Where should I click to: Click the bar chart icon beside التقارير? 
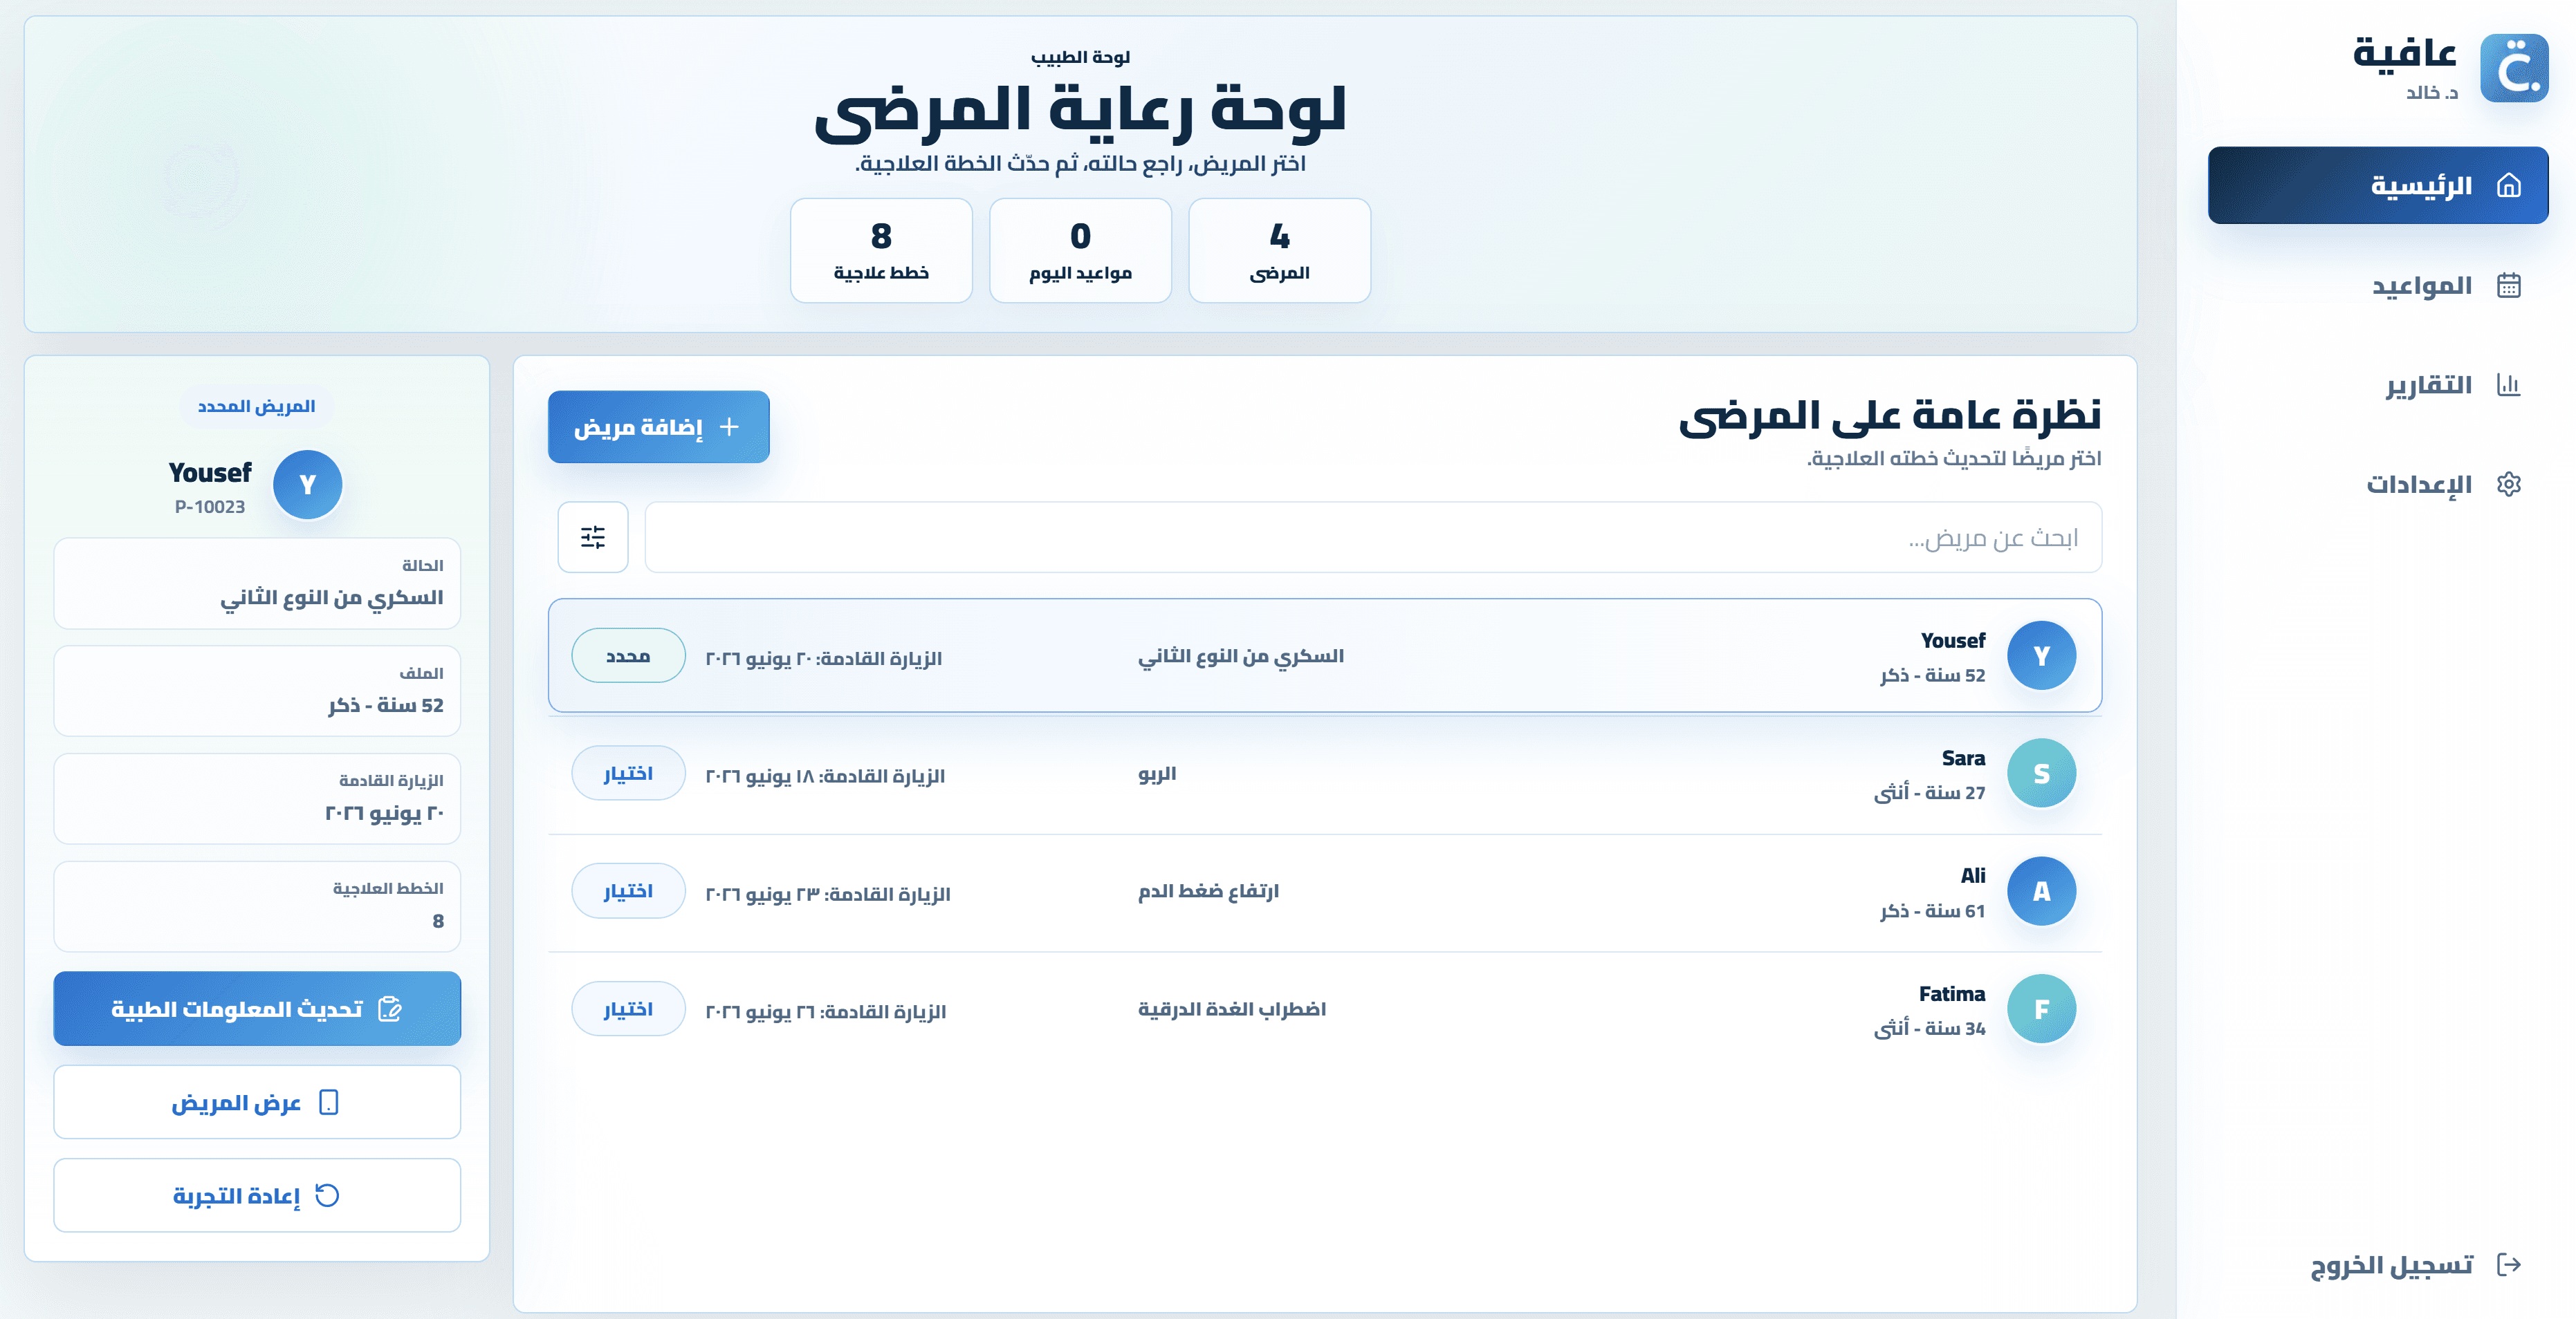pos(2508,384)
